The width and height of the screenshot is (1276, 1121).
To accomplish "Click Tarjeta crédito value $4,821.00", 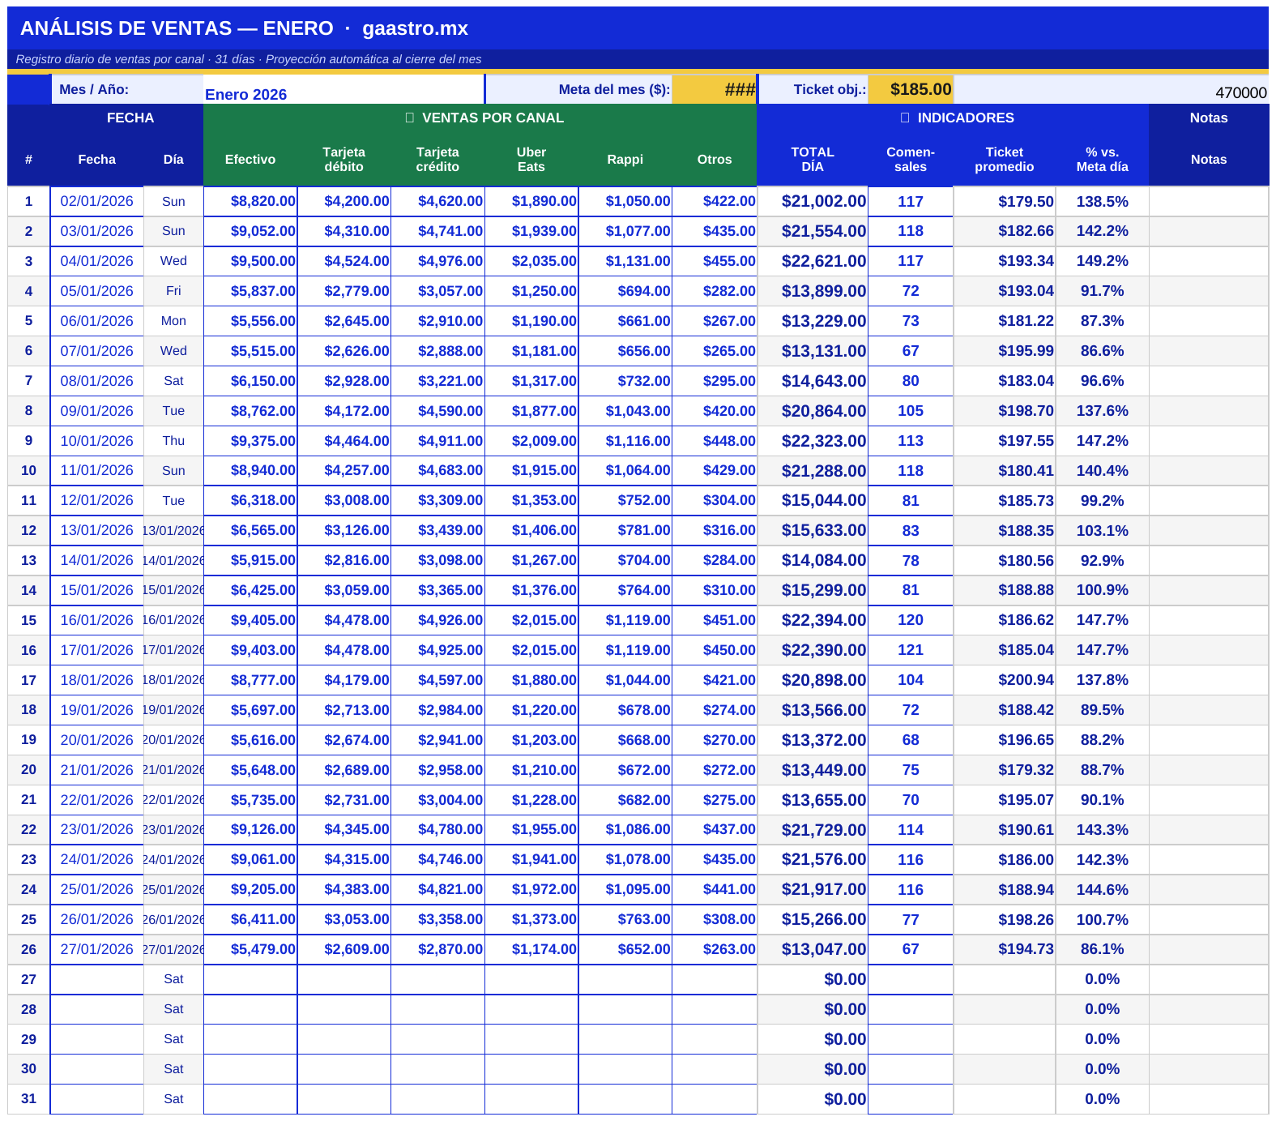I will point(437,889).
